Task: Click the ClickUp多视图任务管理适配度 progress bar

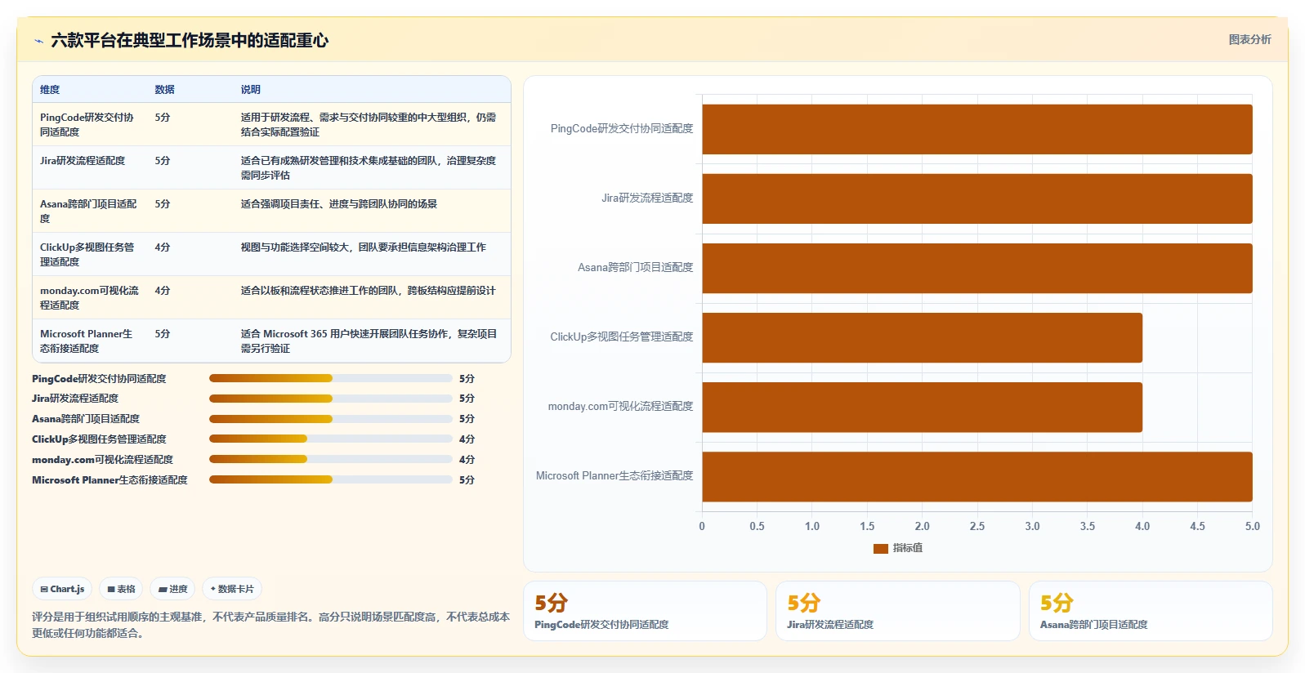Action: [330, 439]
